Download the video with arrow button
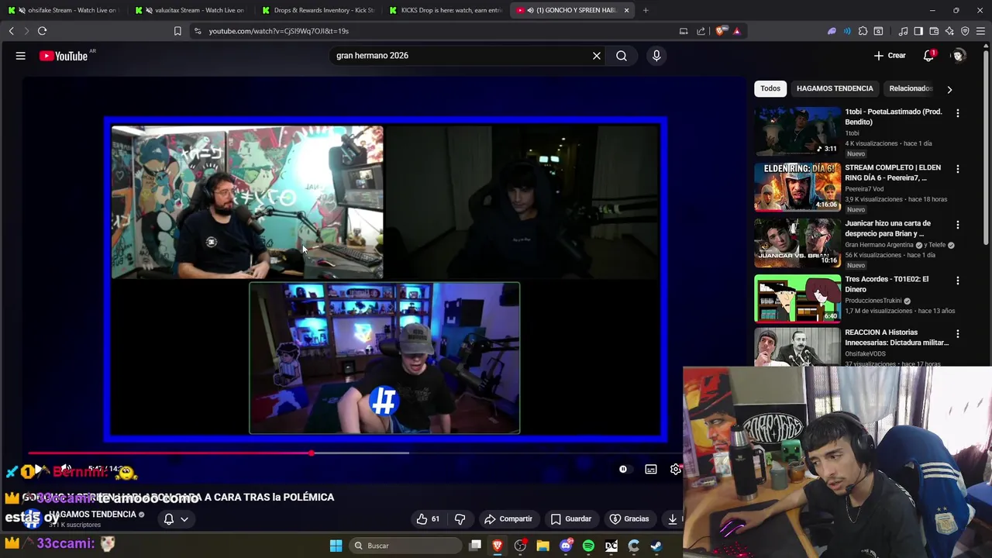The image size is (992, 558). 672,518
